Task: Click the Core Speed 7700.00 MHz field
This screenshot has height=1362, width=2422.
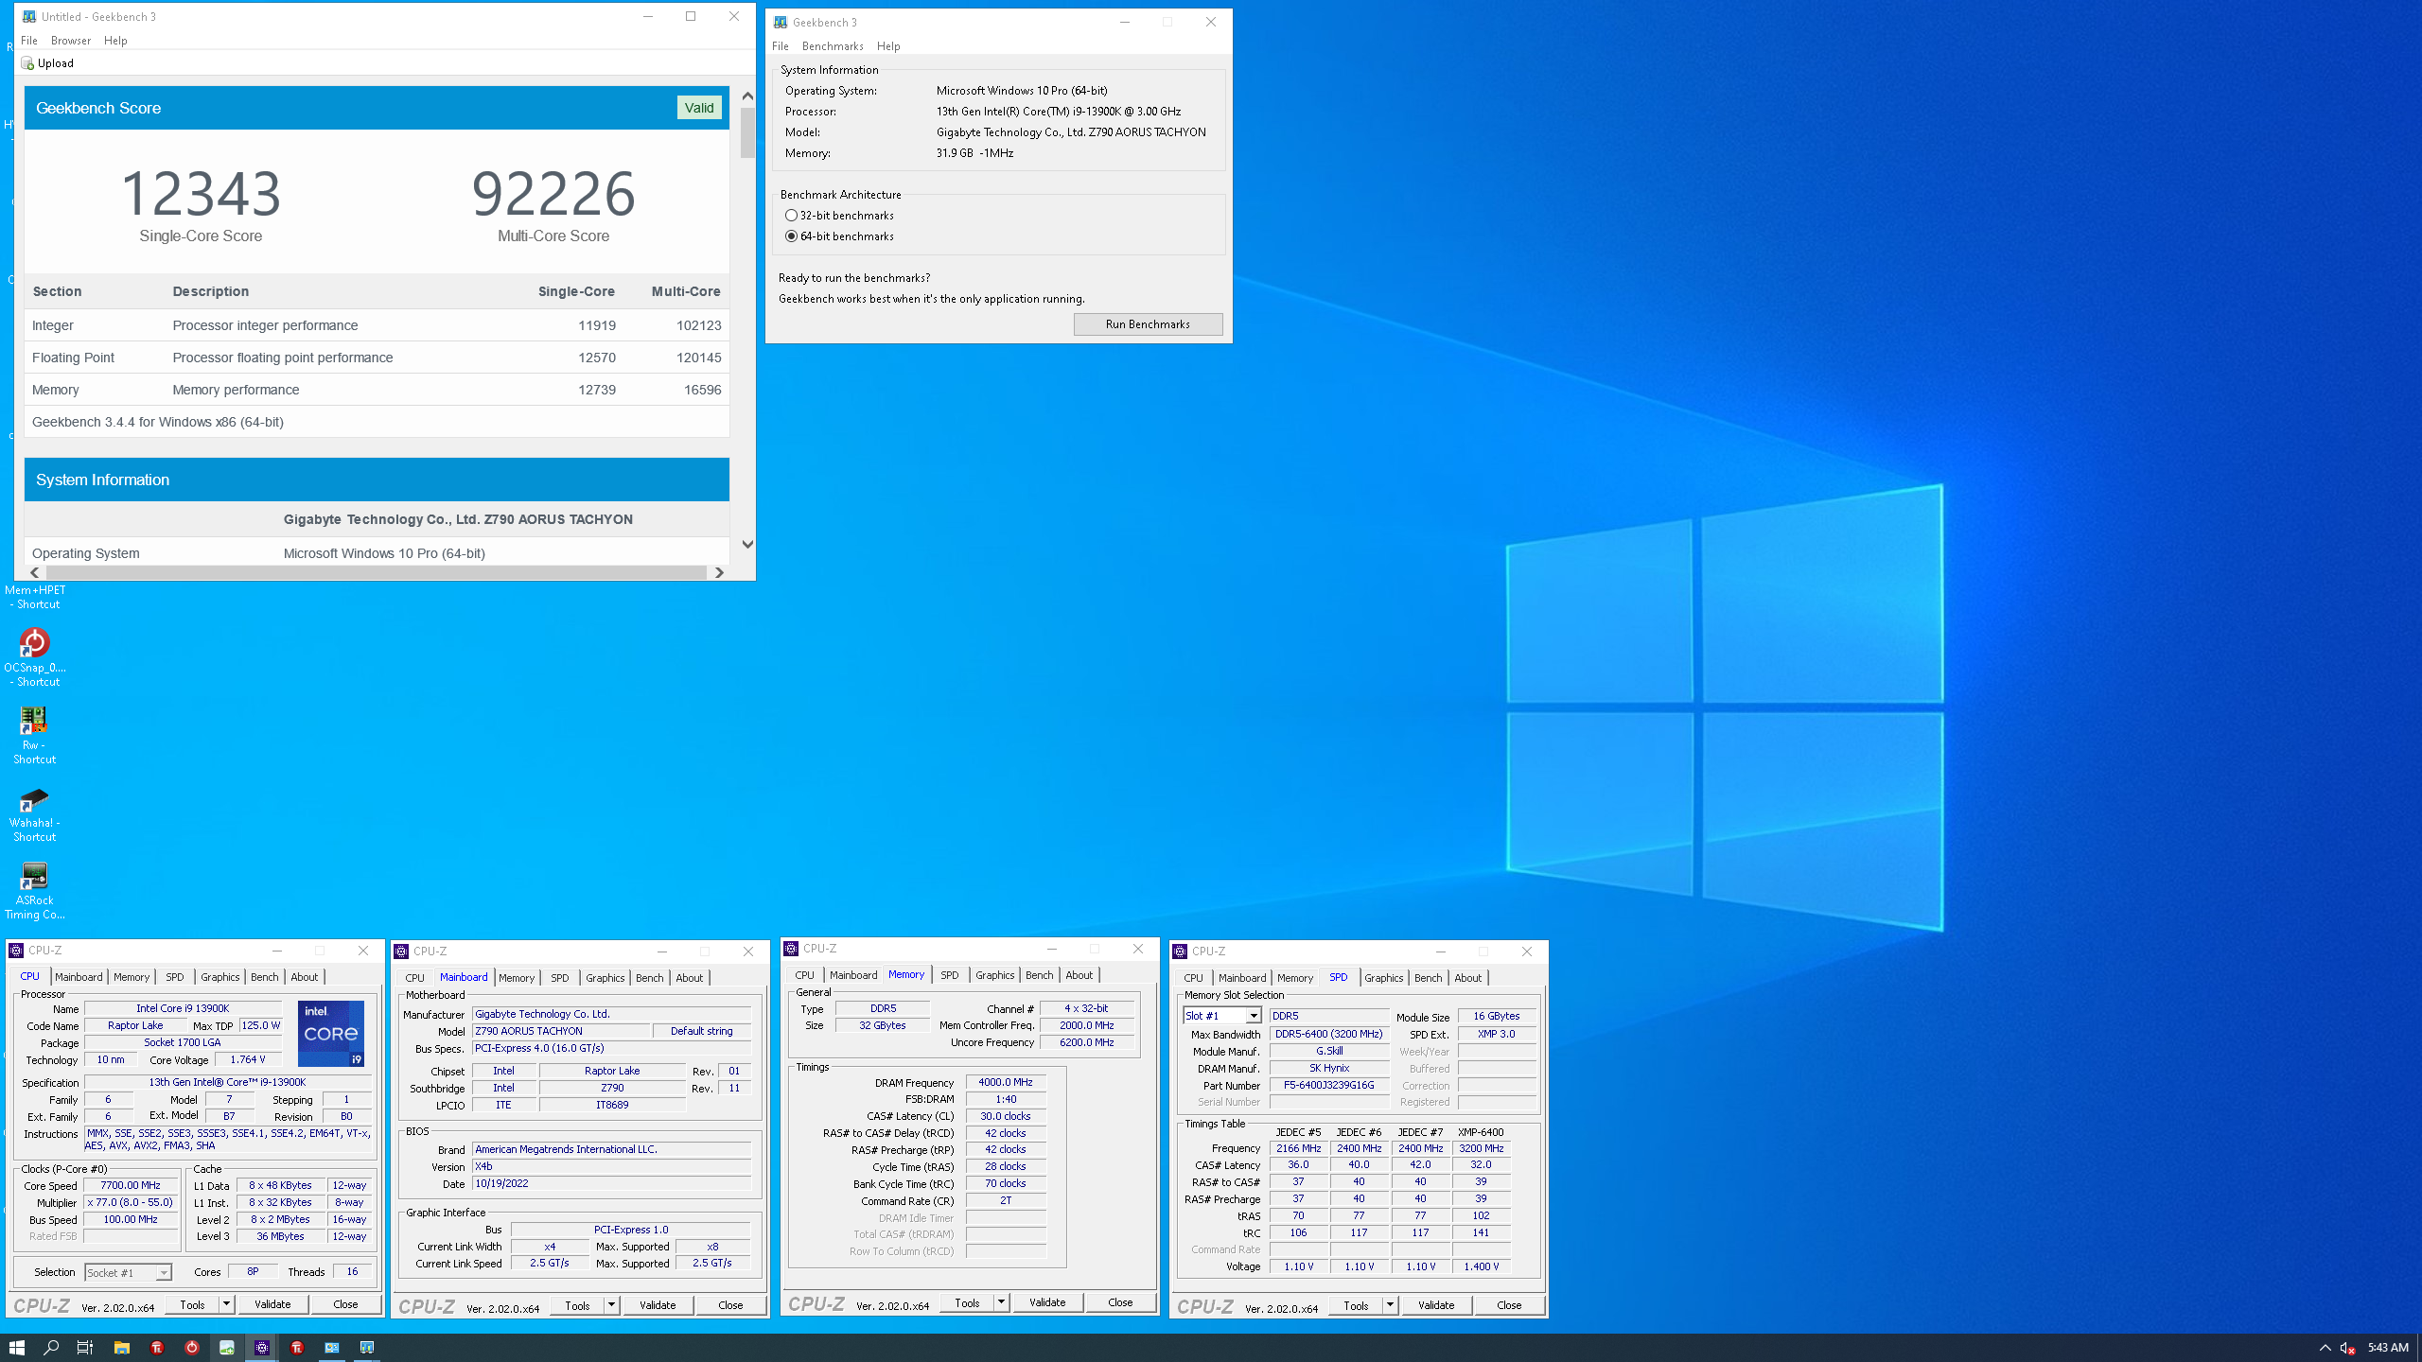Action: pos(131,1186)
